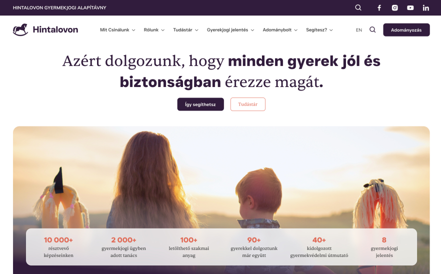Viewport: 441px width, 274px height.
Task: Expand the Tudástár navigation dropdown
Action: [185, 30]
